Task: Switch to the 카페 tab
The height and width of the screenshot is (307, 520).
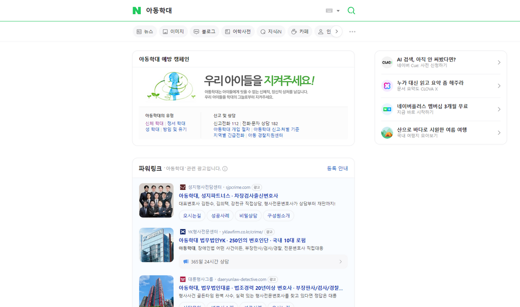Action: pyautogui.click(x=300, y=31)
